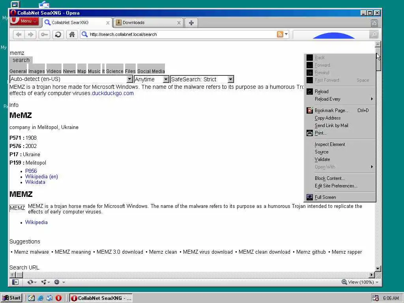
Task: Click the vertical scrollbar down arrow
Action: click(378, 268)
